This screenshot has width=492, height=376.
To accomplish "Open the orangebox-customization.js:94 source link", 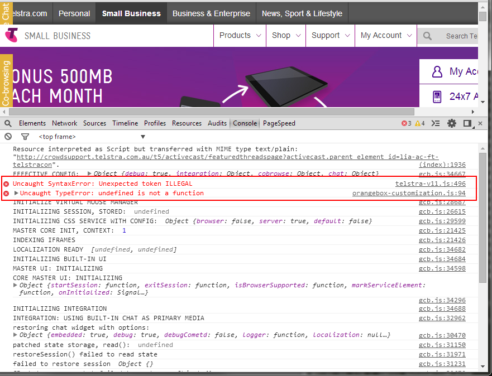I will coord(409,193).
